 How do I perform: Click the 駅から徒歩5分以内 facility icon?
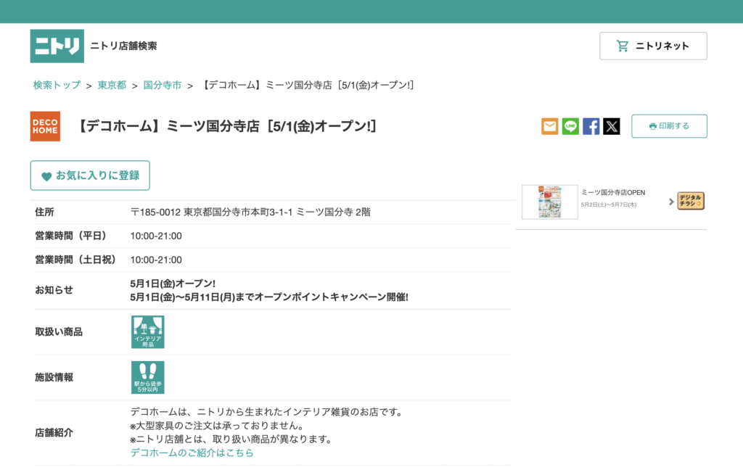tap(148, 378)
